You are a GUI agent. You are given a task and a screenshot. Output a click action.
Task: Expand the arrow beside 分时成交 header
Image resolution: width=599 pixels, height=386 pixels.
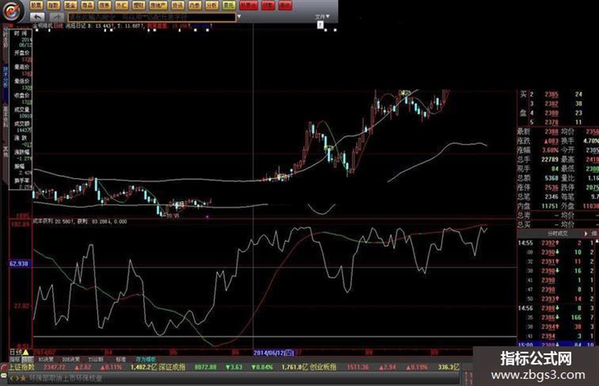[586, 233]
